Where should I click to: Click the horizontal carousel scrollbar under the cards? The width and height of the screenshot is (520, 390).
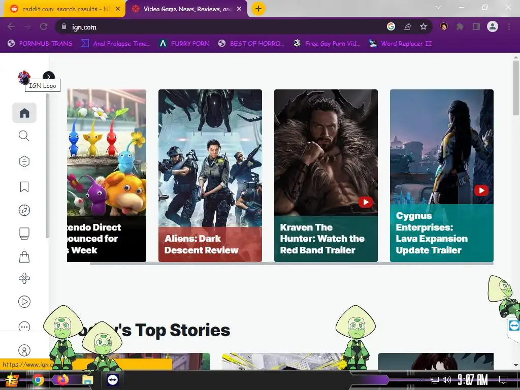point(291,264)
